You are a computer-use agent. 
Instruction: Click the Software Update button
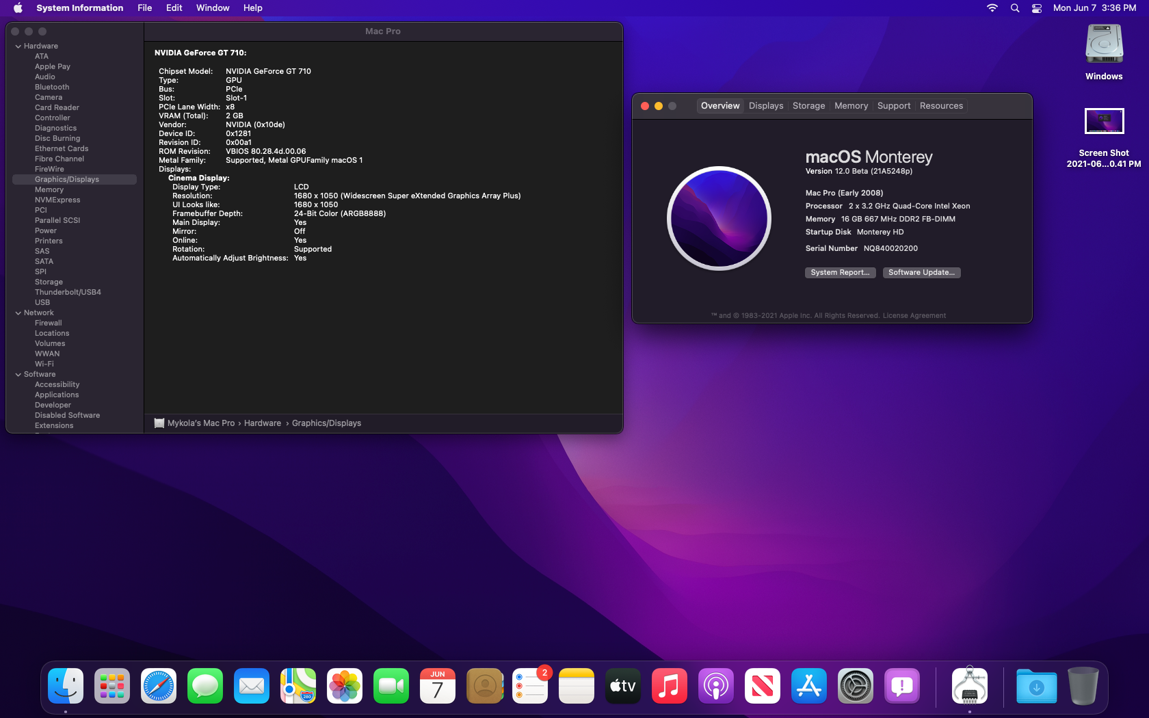tap(921, 272)
